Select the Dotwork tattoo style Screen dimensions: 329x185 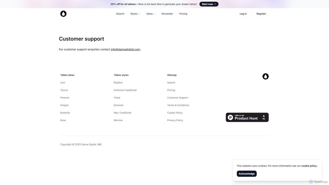click(118, 105)
